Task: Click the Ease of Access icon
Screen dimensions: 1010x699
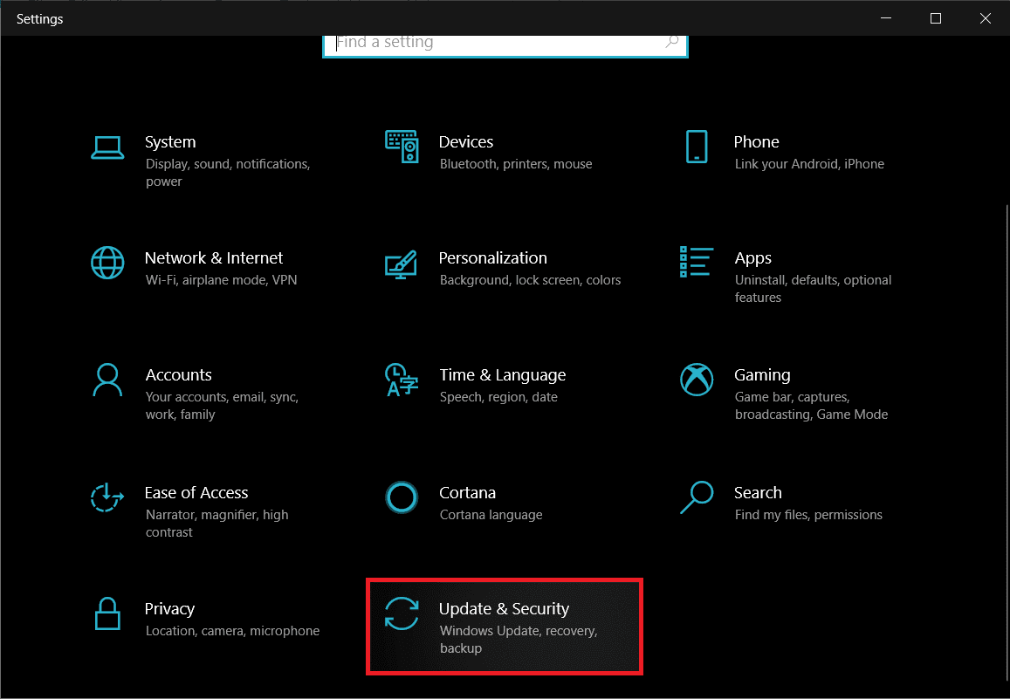Action: pos(106,497)
